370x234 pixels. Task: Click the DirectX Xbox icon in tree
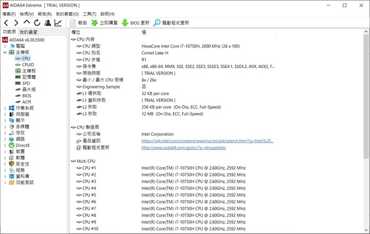11,146
